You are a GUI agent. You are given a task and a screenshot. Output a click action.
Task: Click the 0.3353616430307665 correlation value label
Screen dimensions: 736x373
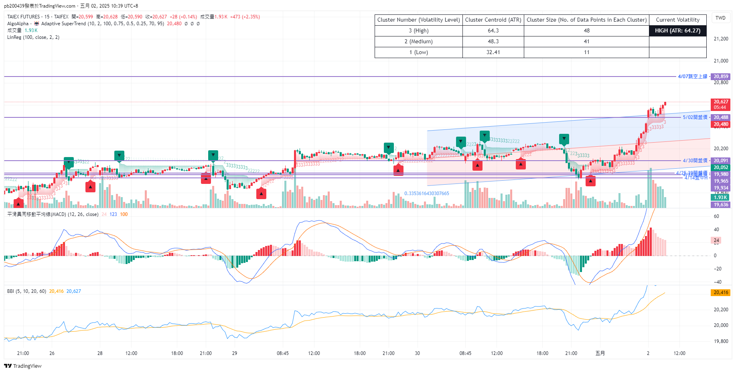tap(427, 194)
